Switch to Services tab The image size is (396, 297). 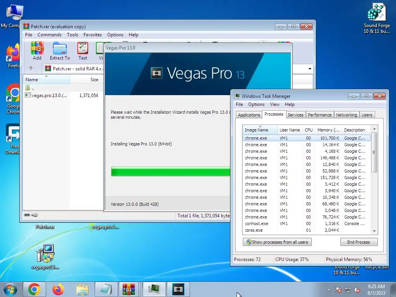pyautogui.click(x=295, y=114)
